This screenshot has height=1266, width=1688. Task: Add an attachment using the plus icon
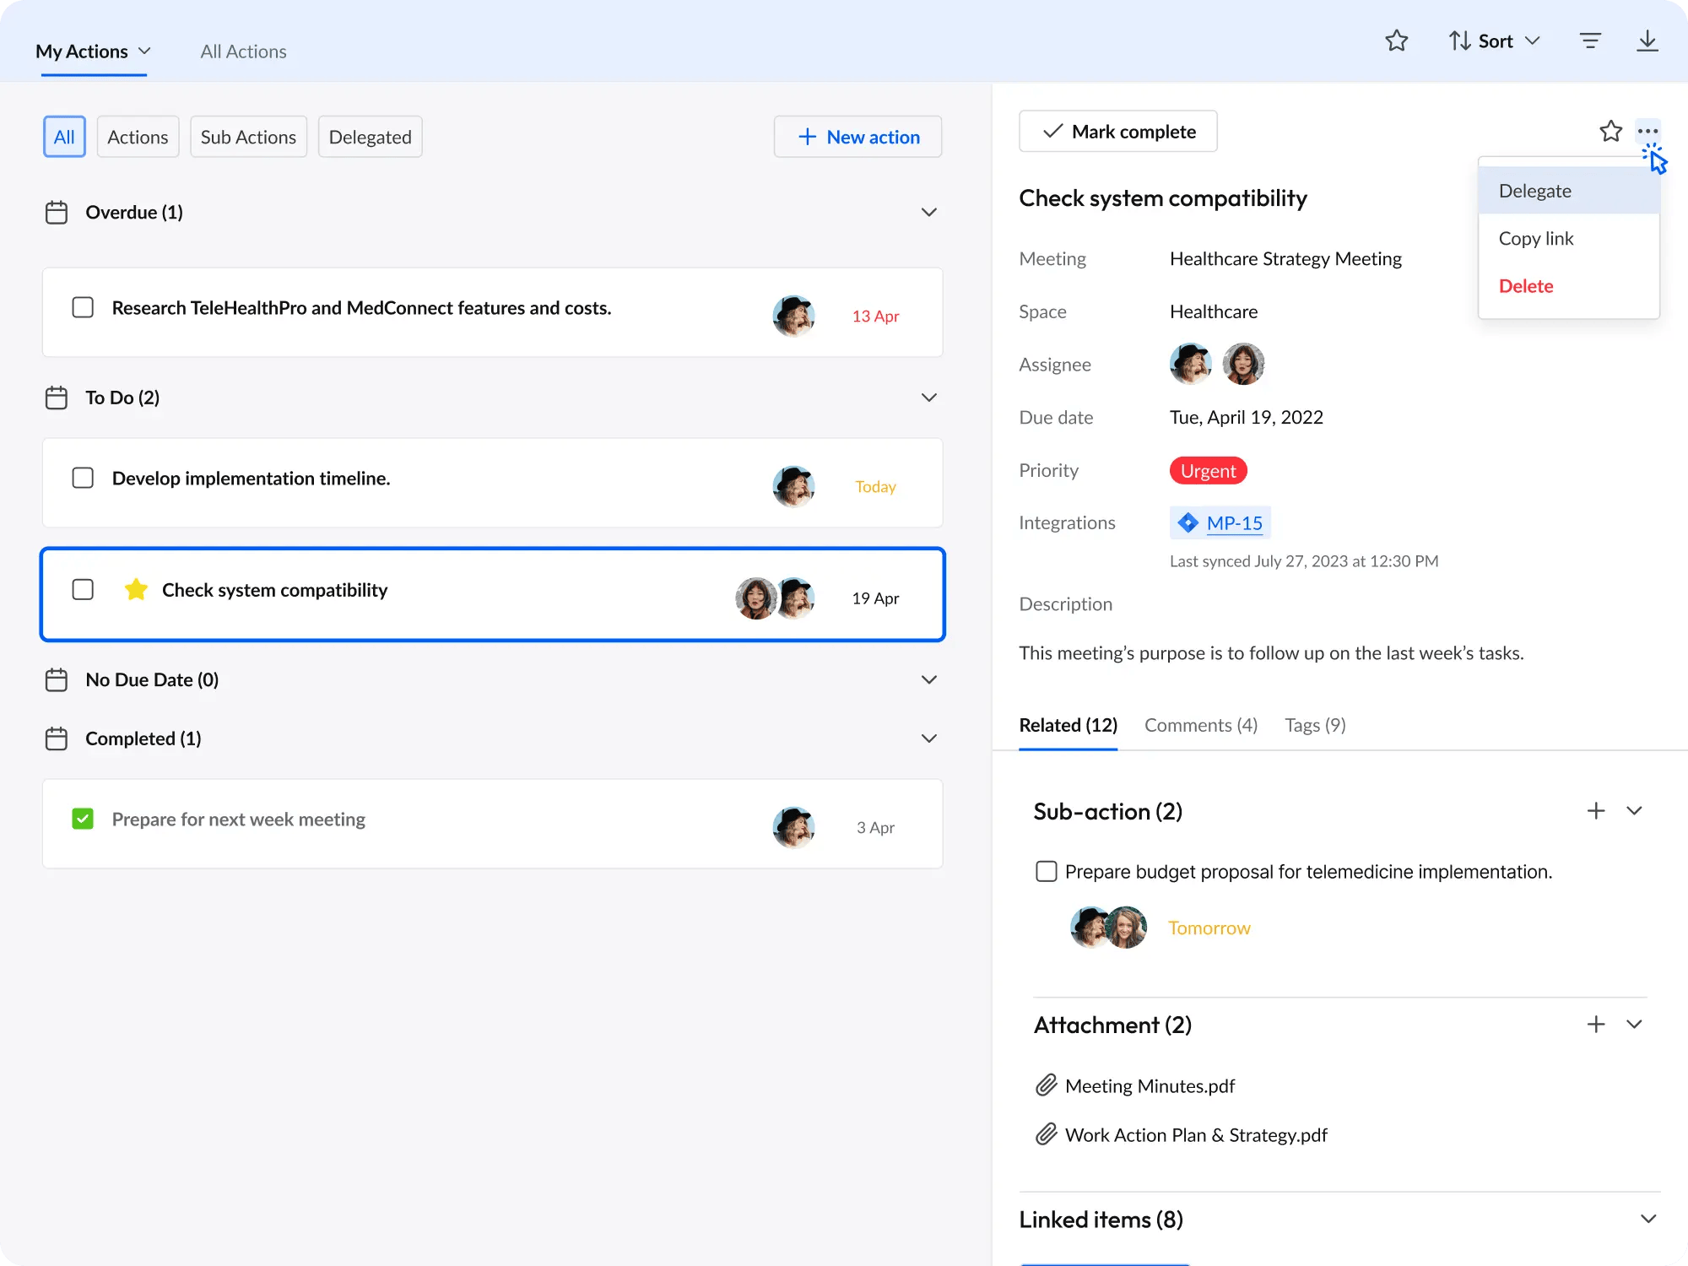point(1595,1024)
